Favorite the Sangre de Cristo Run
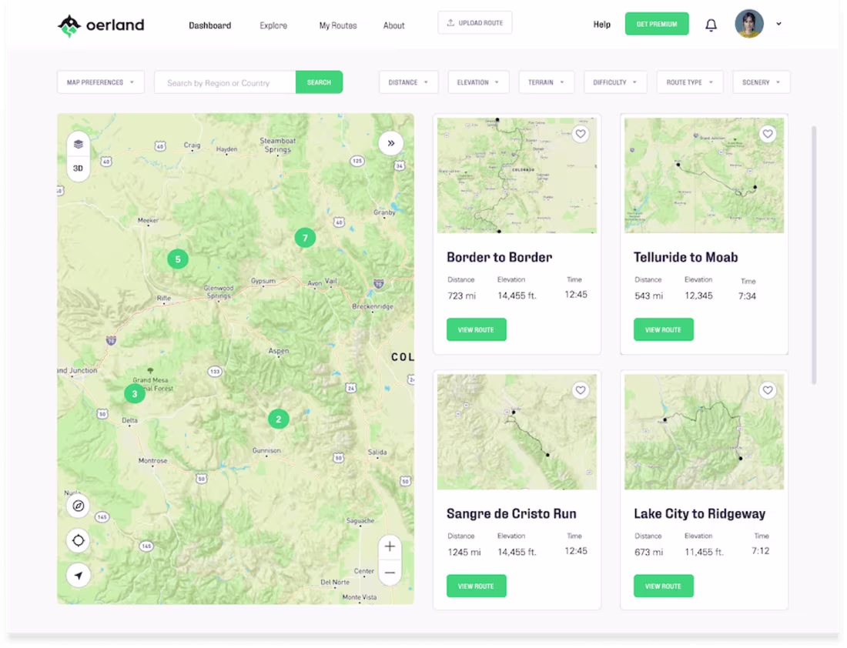This screenshot has height=648, width=847. click(x=581, y=390)
